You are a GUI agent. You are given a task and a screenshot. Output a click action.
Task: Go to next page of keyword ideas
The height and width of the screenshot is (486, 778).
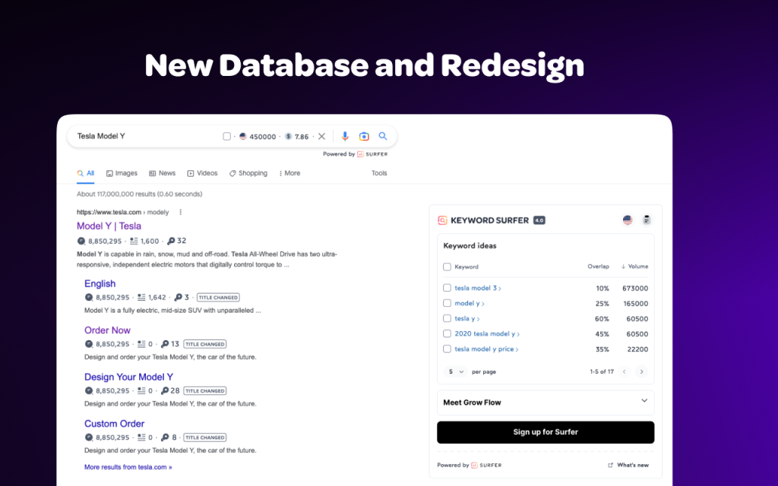point(641,372)
